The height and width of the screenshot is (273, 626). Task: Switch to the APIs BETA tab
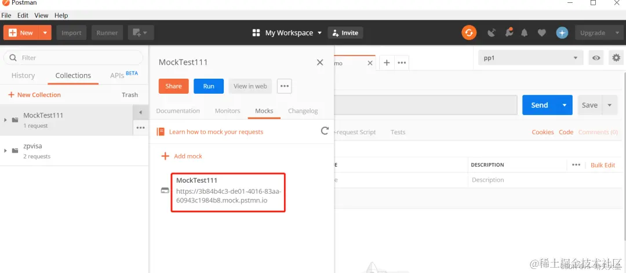click(124, 75)
